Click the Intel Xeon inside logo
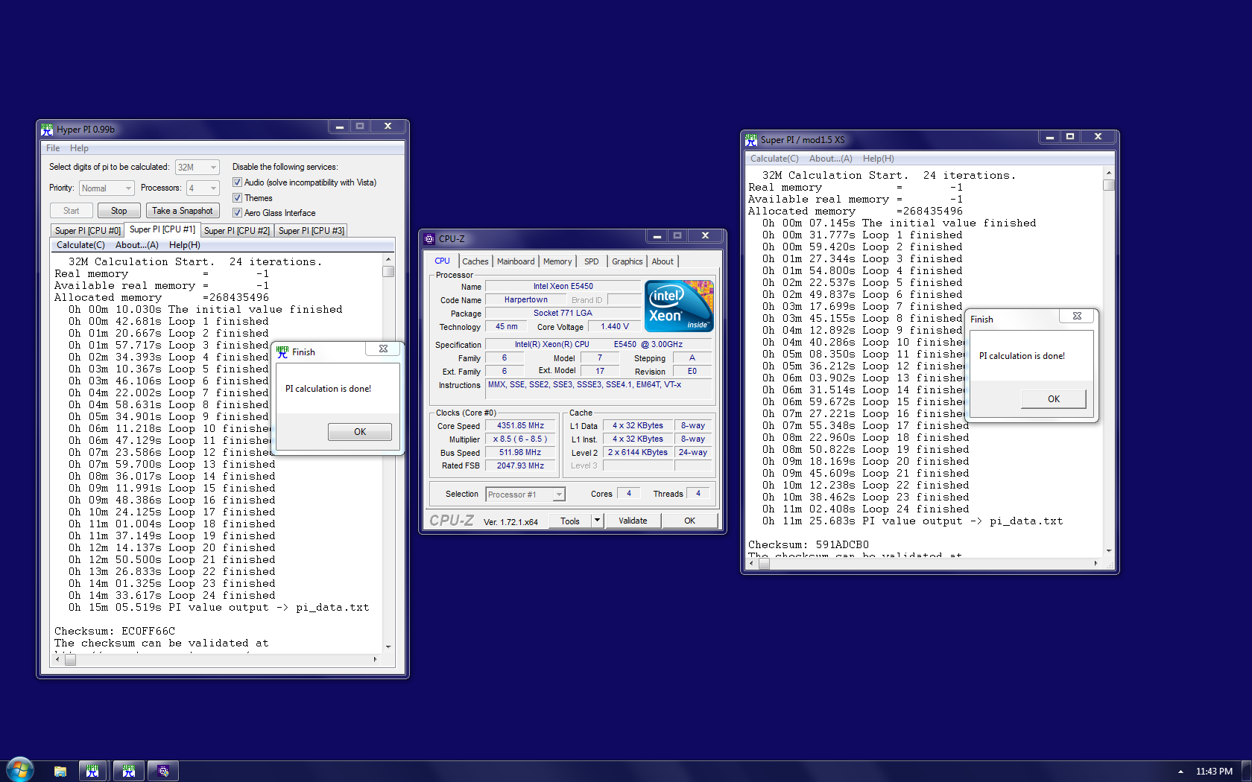 click(679, 306)
